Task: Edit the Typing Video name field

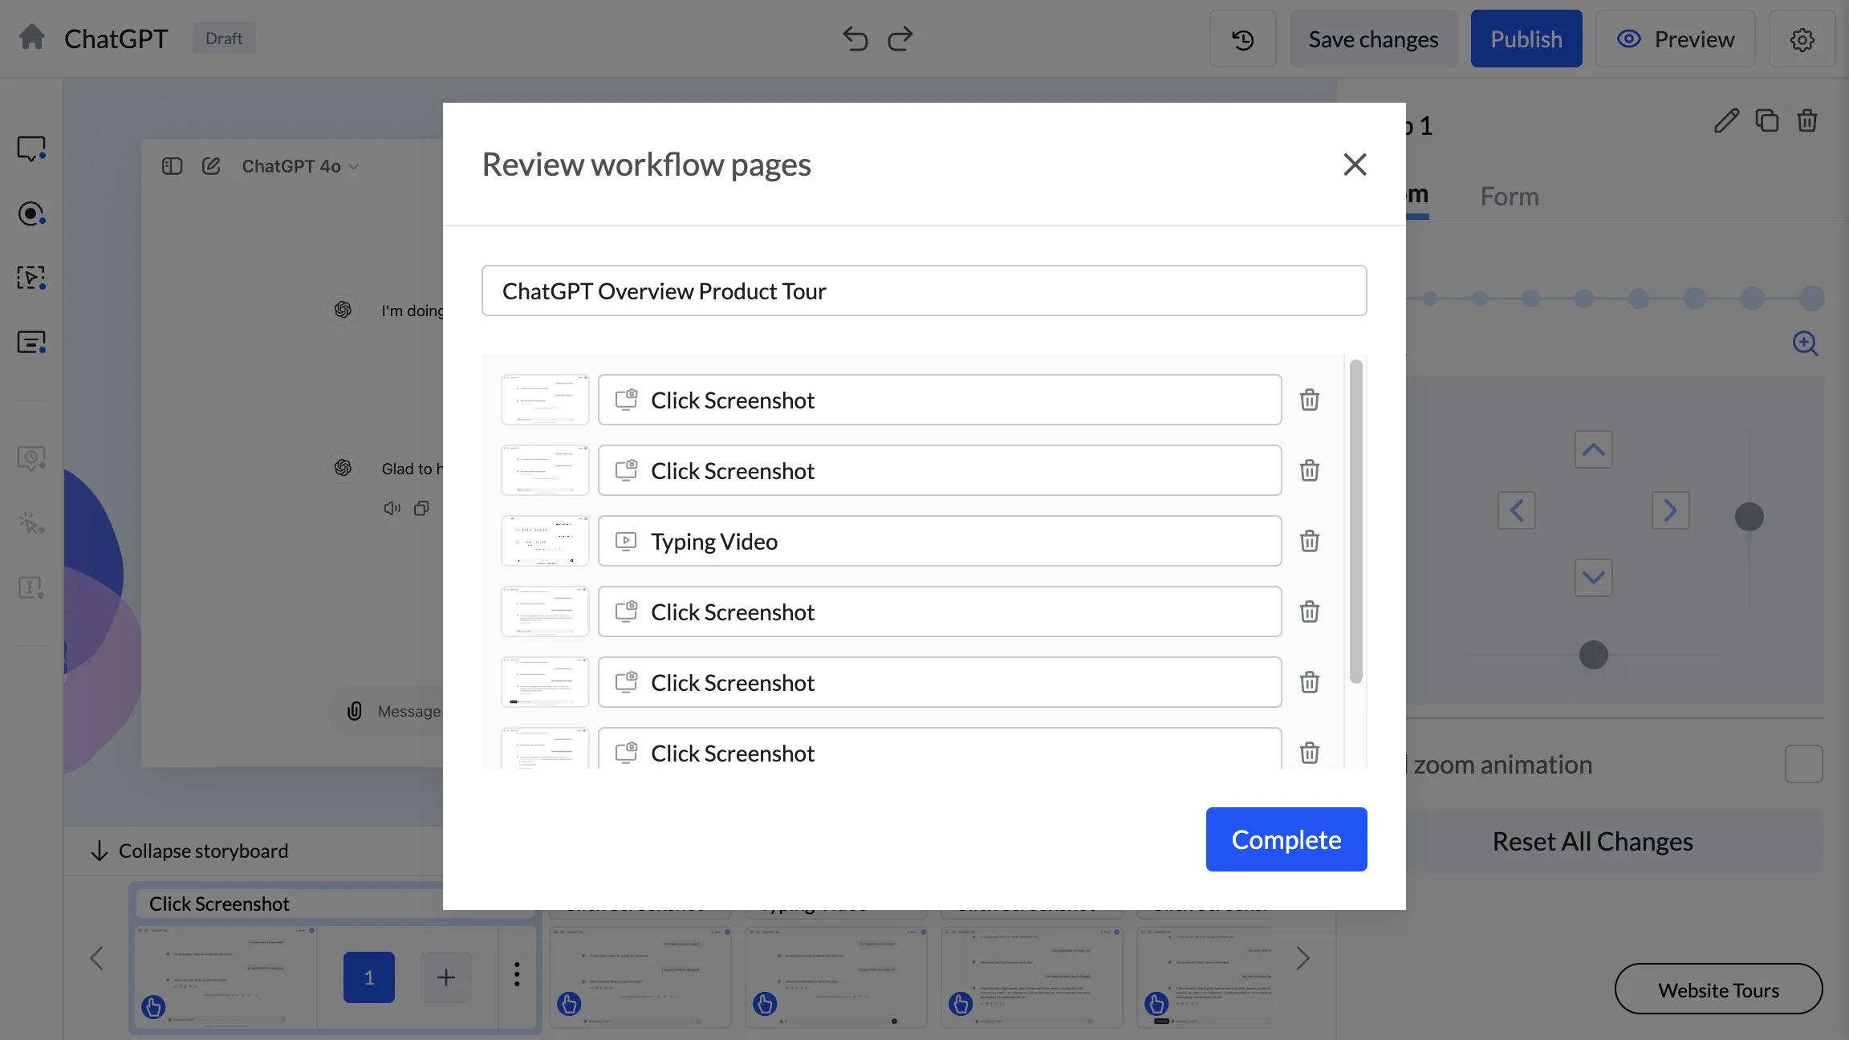Action: 940,541
